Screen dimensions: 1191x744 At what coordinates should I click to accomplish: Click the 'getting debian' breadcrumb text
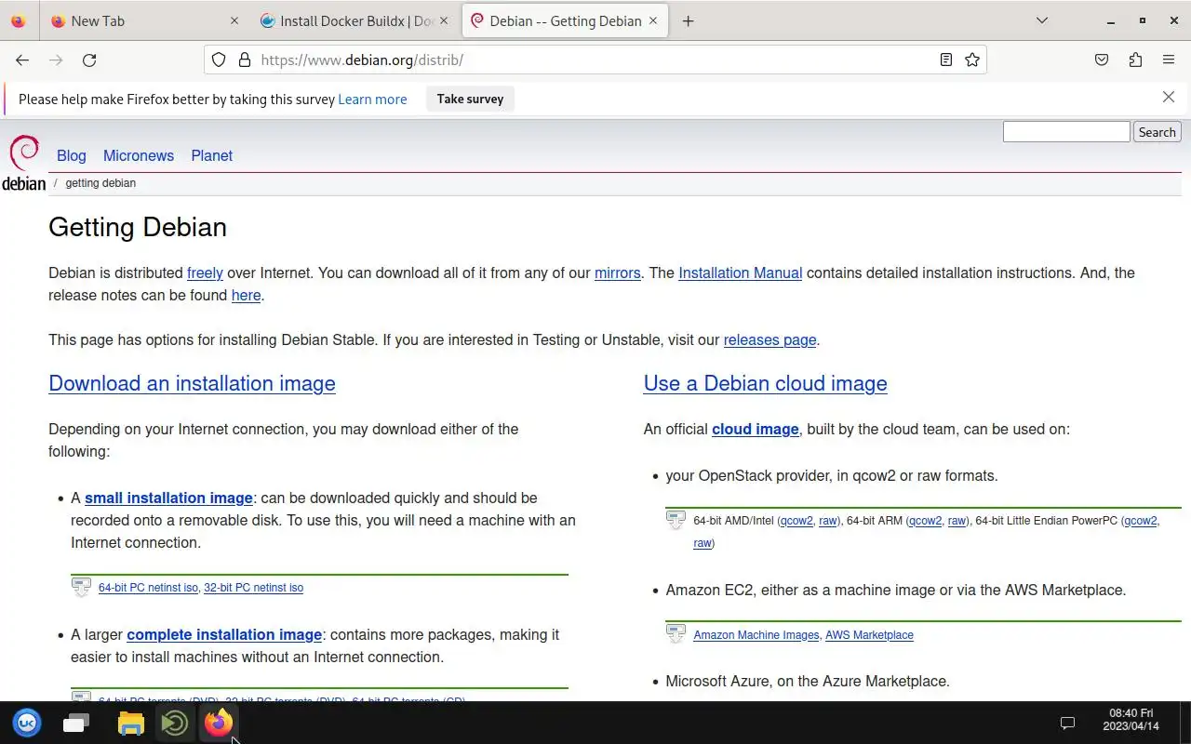click(100, 183)
